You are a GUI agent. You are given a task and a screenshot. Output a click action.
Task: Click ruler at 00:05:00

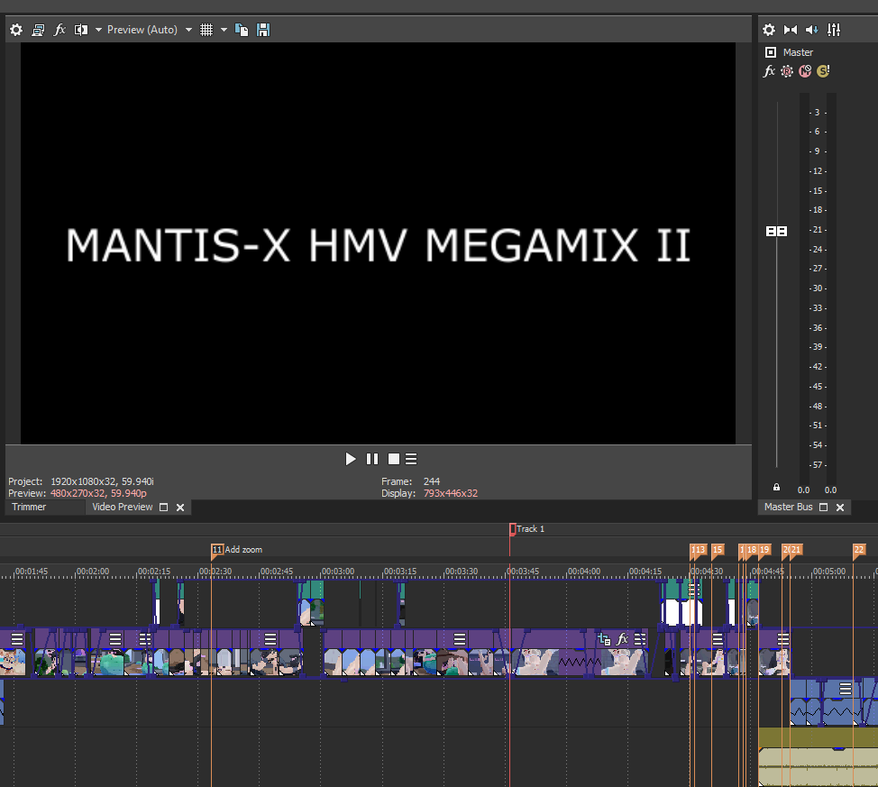point(828,572)
